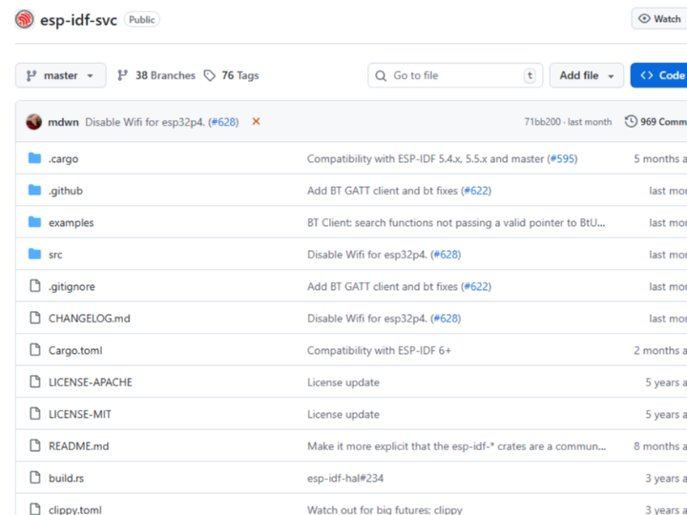Click the License update commit message for LICENSE-MIT
The width and height of the screenshot is (687, 515).
coord(343,415)
